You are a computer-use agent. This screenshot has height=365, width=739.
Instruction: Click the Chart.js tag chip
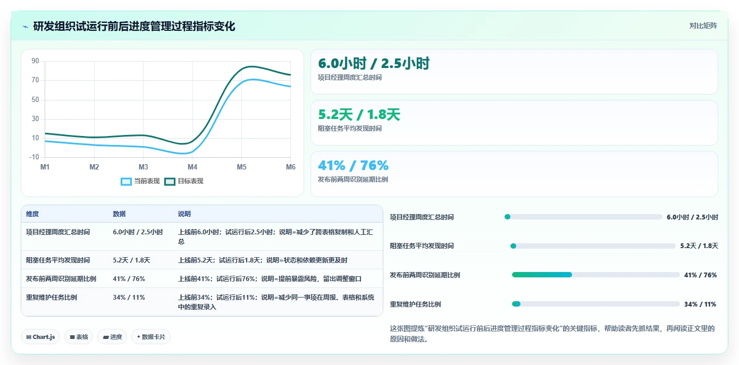point(40,337)
